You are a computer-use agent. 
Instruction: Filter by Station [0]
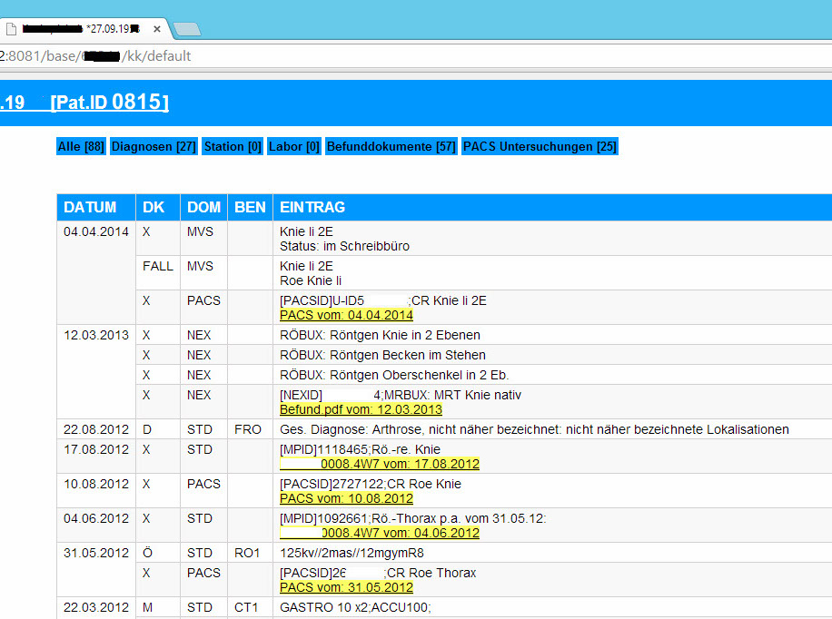(x=233, y=146)
